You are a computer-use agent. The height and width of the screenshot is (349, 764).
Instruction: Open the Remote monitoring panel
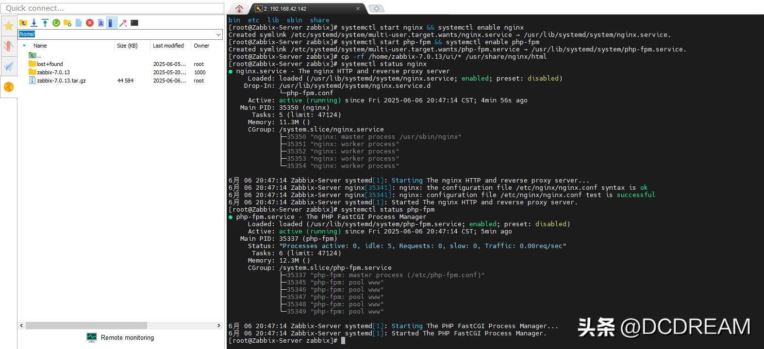tap(120, 337)
